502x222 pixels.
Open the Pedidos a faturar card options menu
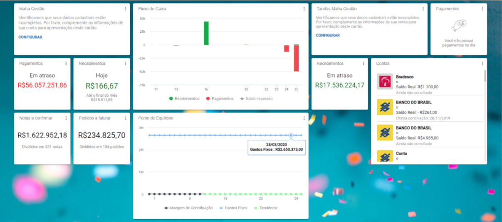[x=126, y=118]
